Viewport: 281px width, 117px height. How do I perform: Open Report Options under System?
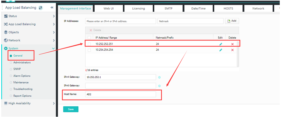22,96
